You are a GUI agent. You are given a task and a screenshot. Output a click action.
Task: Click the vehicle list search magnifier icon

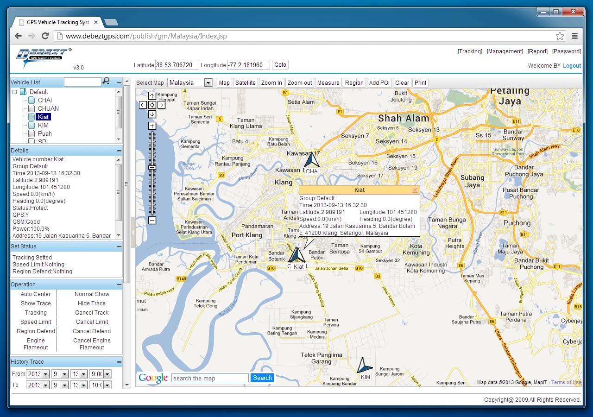pyautogui.click(x=106, y=82)
